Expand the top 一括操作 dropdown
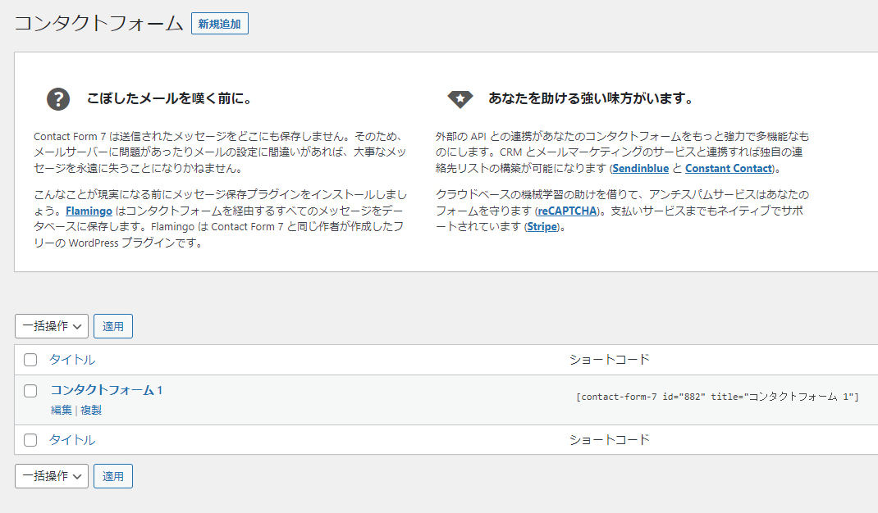The width and height of the screenshot is (878, 513). [x=51, y=326]
